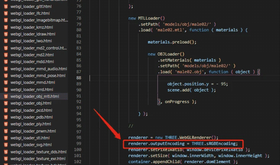Click container.appendChild on line 102

click(154, 162)
